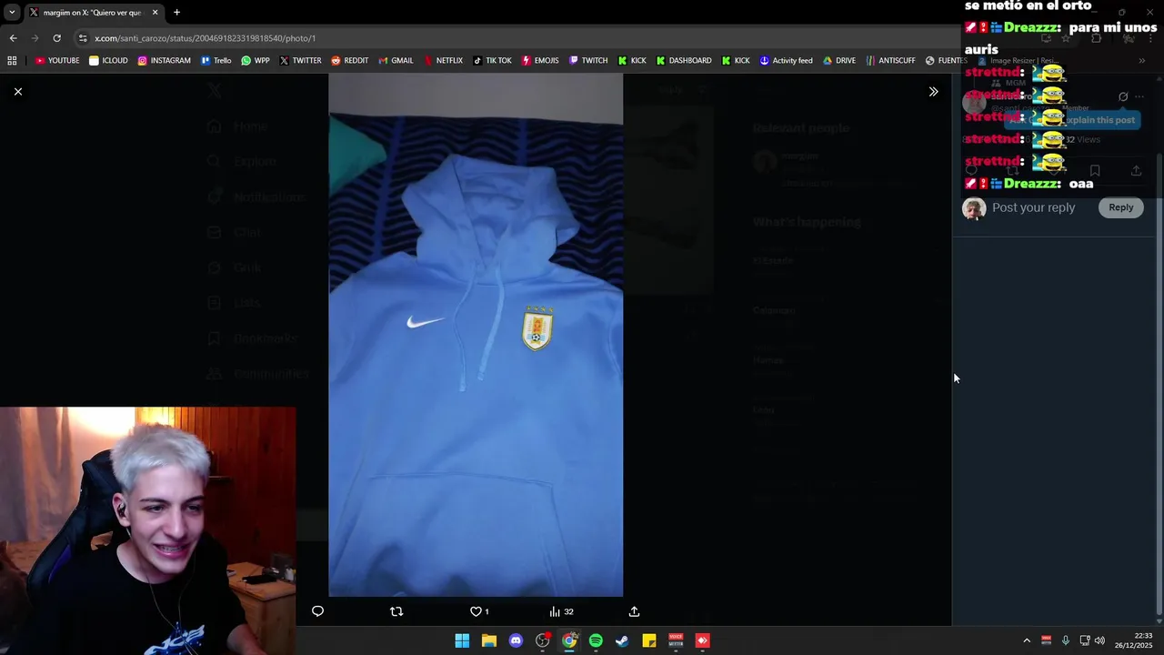Open the DASHBOARD bookmark
The height and width of the screenshot is (655, 1164).
click(x=684, y=61)
